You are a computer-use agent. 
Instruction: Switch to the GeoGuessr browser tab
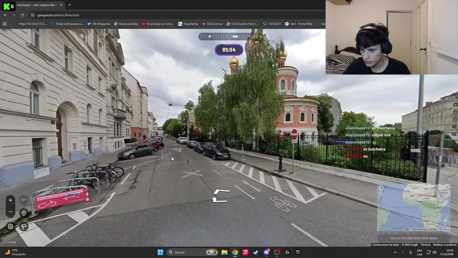point(36,5)
